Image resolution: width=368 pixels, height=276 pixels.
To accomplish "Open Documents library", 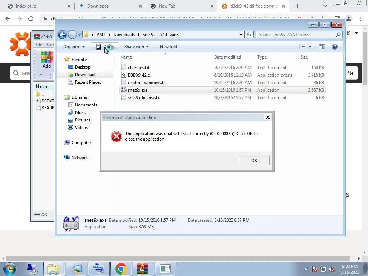I will pyautogui.click(x=86, y=105).
